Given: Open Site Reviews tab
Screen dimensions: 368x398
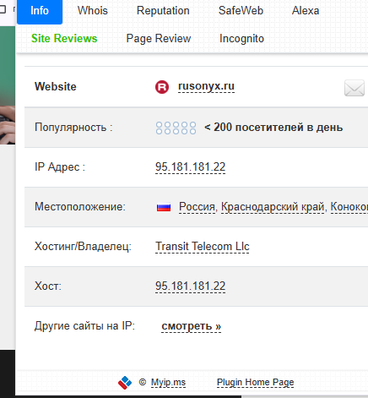Looking at the screenshot, I should 64,39.
